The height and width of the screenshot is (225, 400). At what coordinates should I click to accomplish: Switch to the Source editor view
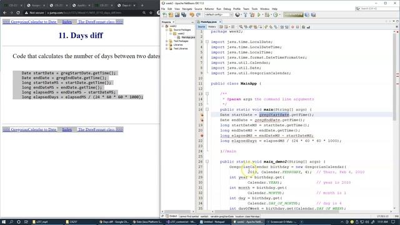point(201,27)
